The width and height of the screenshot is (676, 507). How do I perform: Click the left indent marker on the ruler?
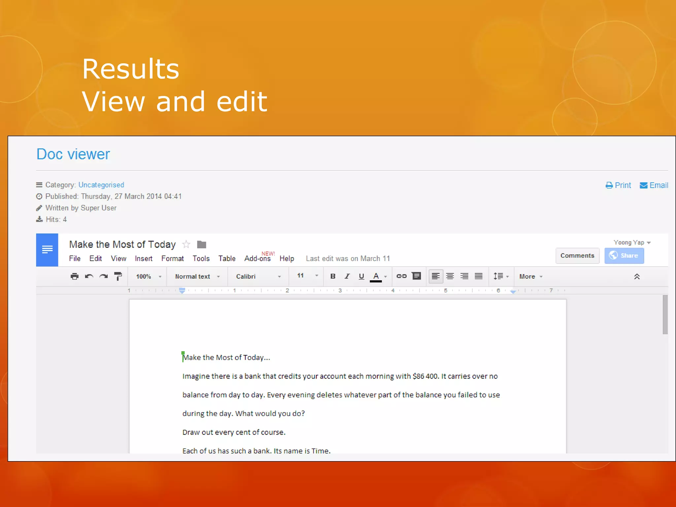tap(182, 291)
